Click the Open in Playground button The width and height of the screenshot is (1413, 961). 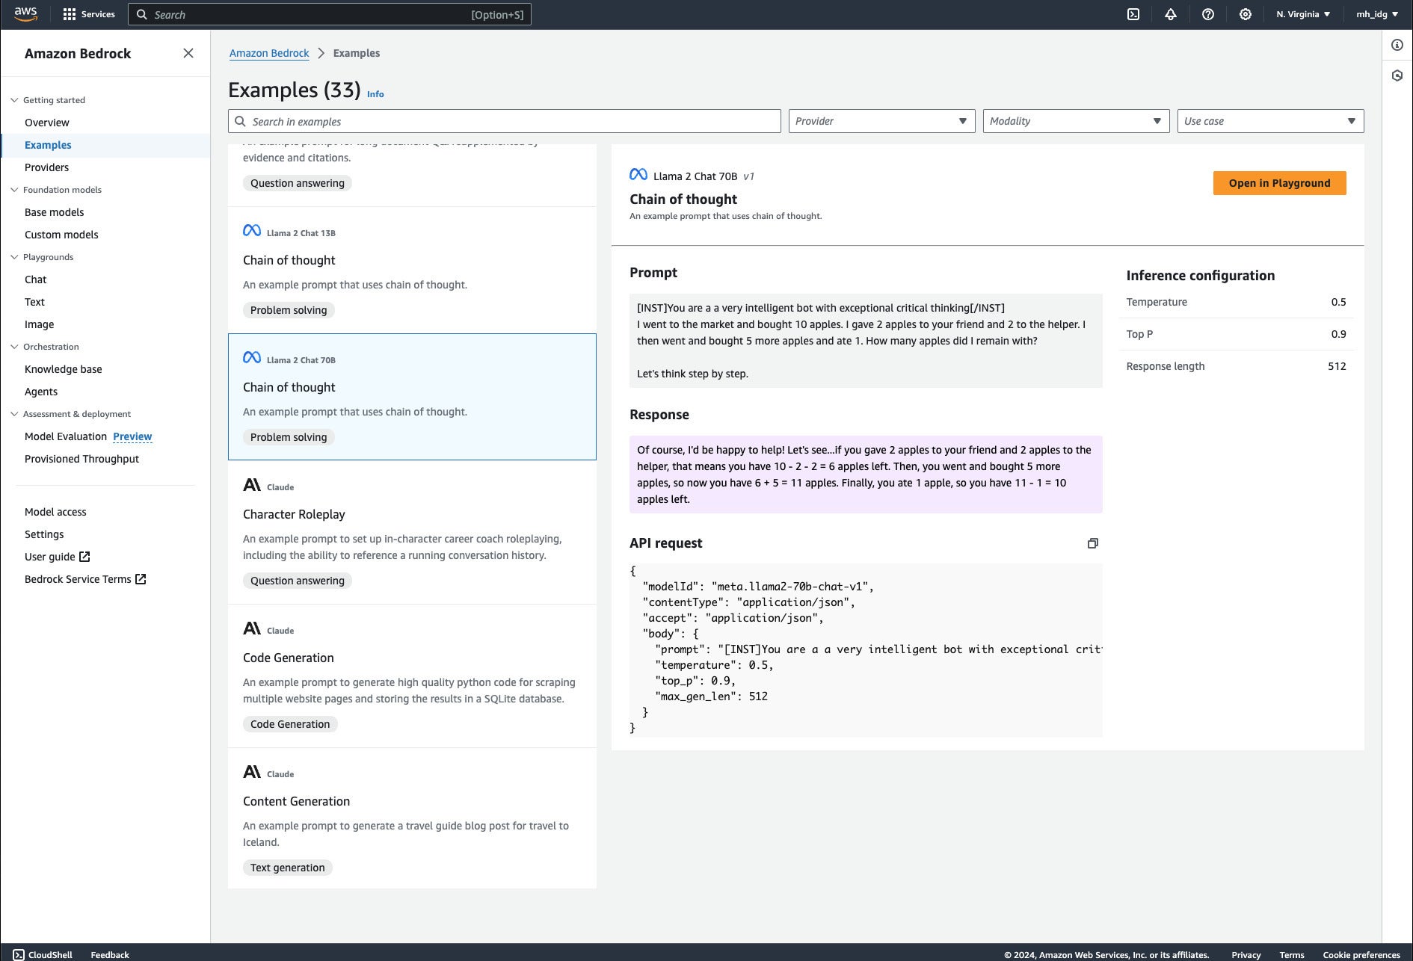[x=1279, y=183]
